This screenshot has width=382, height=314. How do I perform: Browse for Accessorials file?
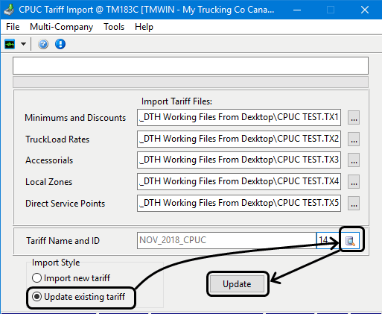point(354,160)
